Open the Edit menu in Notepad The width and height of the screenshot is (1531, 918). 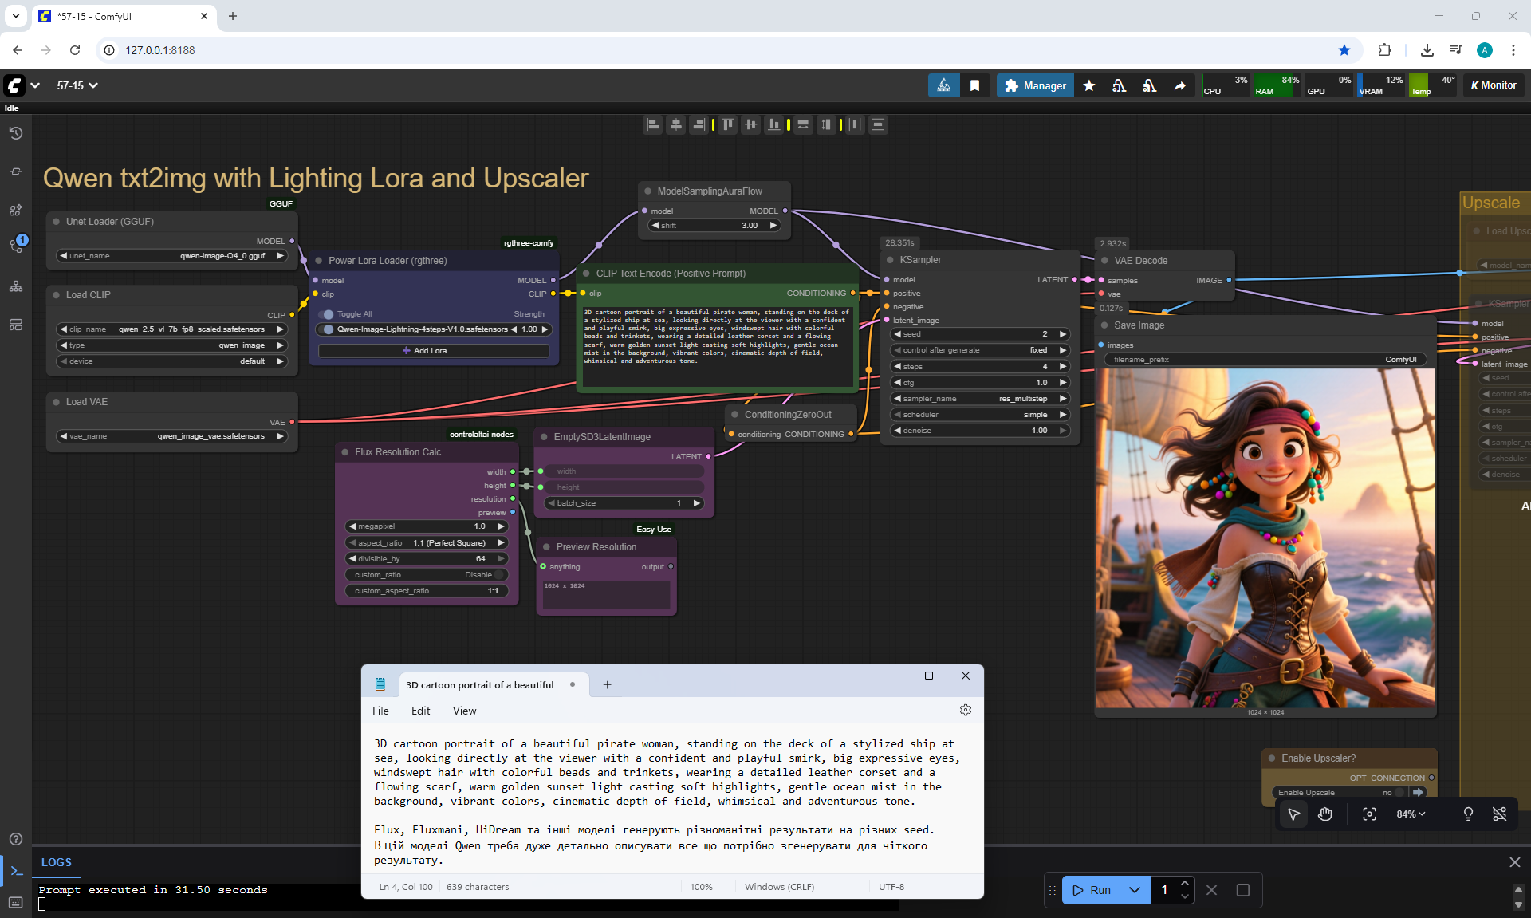pyautogui.click(x=420, y=711)
